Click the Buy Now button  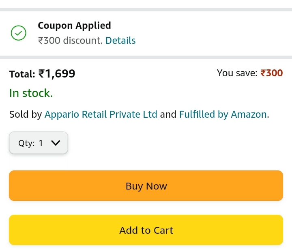[146, 186]
